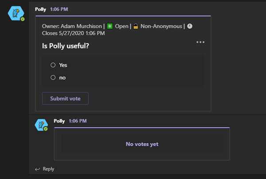Select the no radio option
This screenshot has width=266, height=179.
53,77
